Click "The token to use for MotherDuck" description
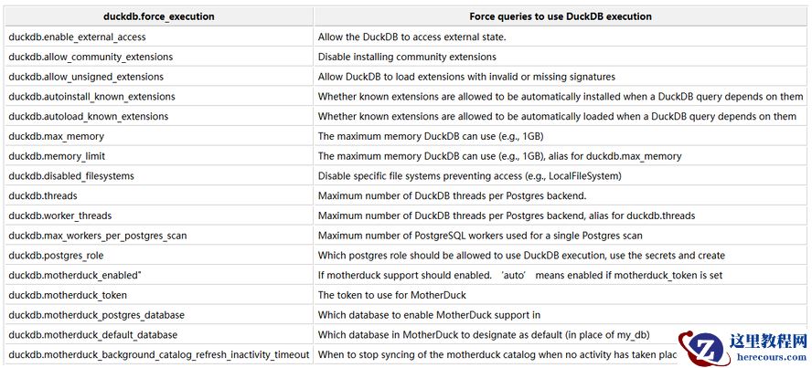812x368 pixels. [x=391, y=295]
